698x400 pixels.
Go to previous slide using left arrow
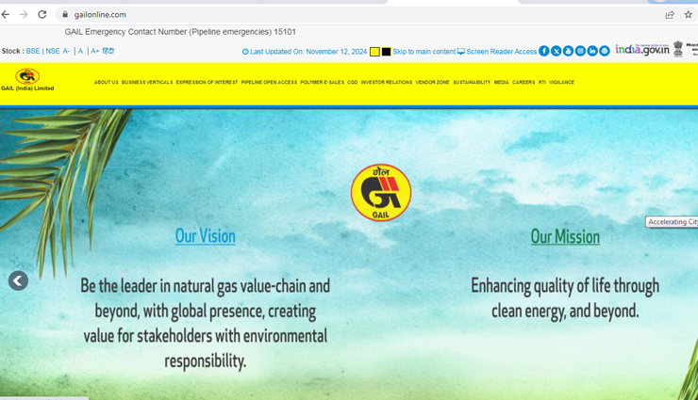click(x=18, y=280)
